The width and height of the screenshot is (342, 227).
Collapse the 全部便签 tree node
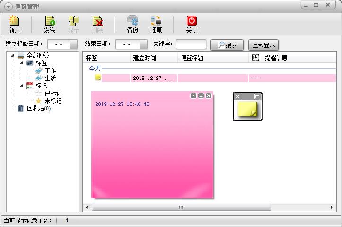click(x=12, y=55)
